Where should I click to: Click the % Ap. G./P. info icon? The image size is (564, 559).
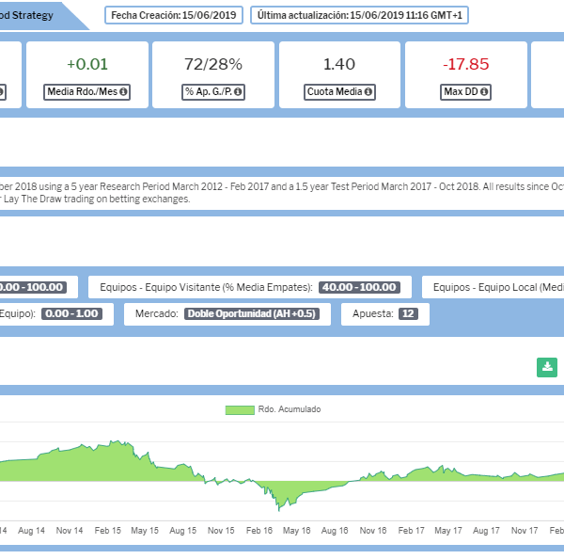[x=238, y=92]
